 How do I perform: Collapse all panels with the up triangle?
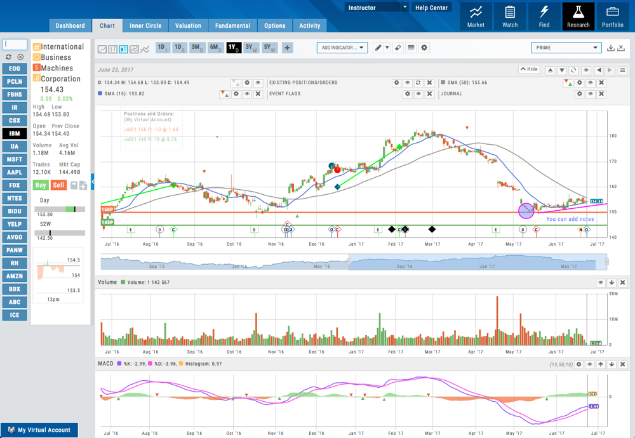coord(551,70)
